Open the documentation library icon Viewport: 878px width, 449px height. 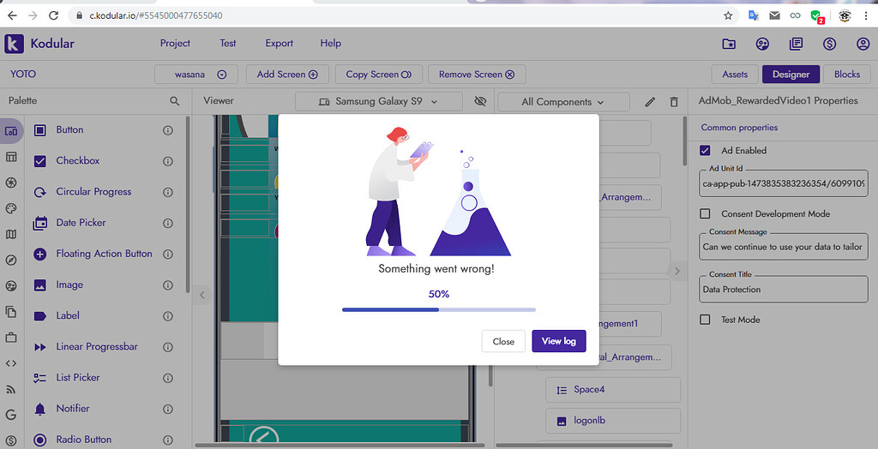[796, 44]
